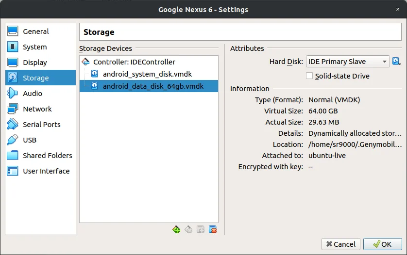Click the Audio speaker icon
The height and width of the screenshot is (255, 407).
click(13, 93)
